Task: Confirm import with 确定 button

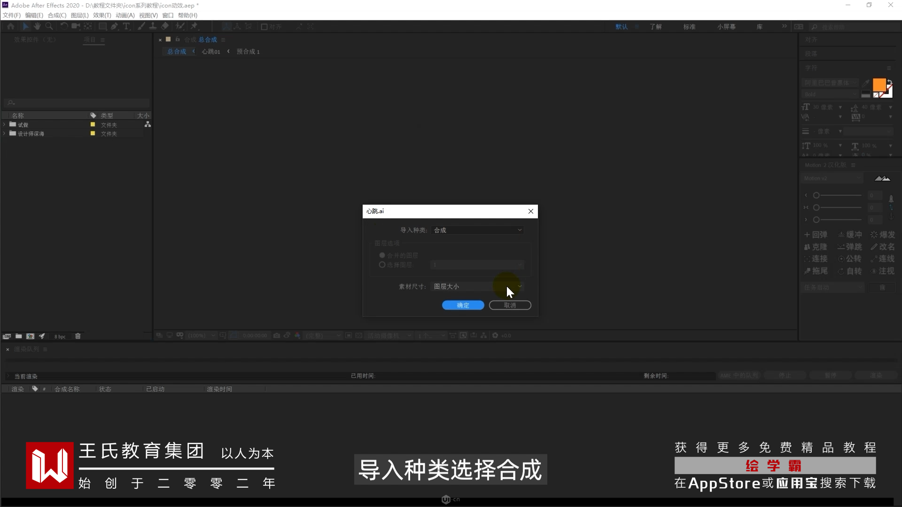Action: click(463, 305)
